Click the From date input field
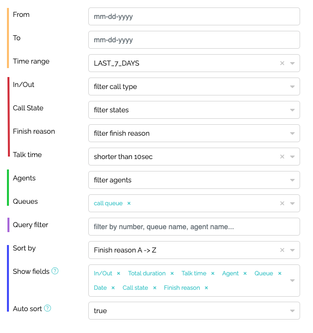The height and width of the screenshot is (333, 313). tap(194, 16)
